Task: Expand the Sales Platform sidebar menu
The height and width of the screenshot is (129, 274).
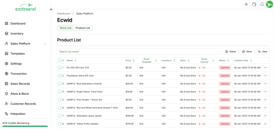Action: click(x=44, y=44)
